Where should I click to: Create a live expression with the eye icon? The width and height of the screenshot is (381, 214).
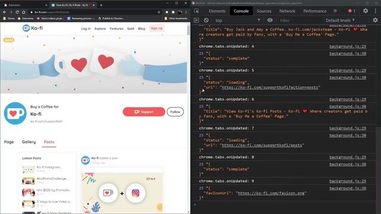click(270, 20)
